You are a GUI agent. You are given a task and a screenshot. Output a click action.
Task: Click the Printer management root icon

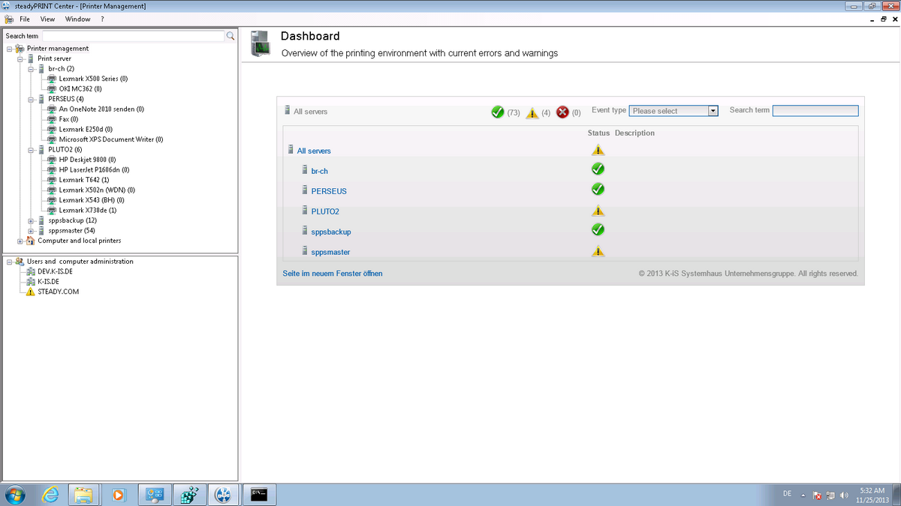click(x=20, y=49)
